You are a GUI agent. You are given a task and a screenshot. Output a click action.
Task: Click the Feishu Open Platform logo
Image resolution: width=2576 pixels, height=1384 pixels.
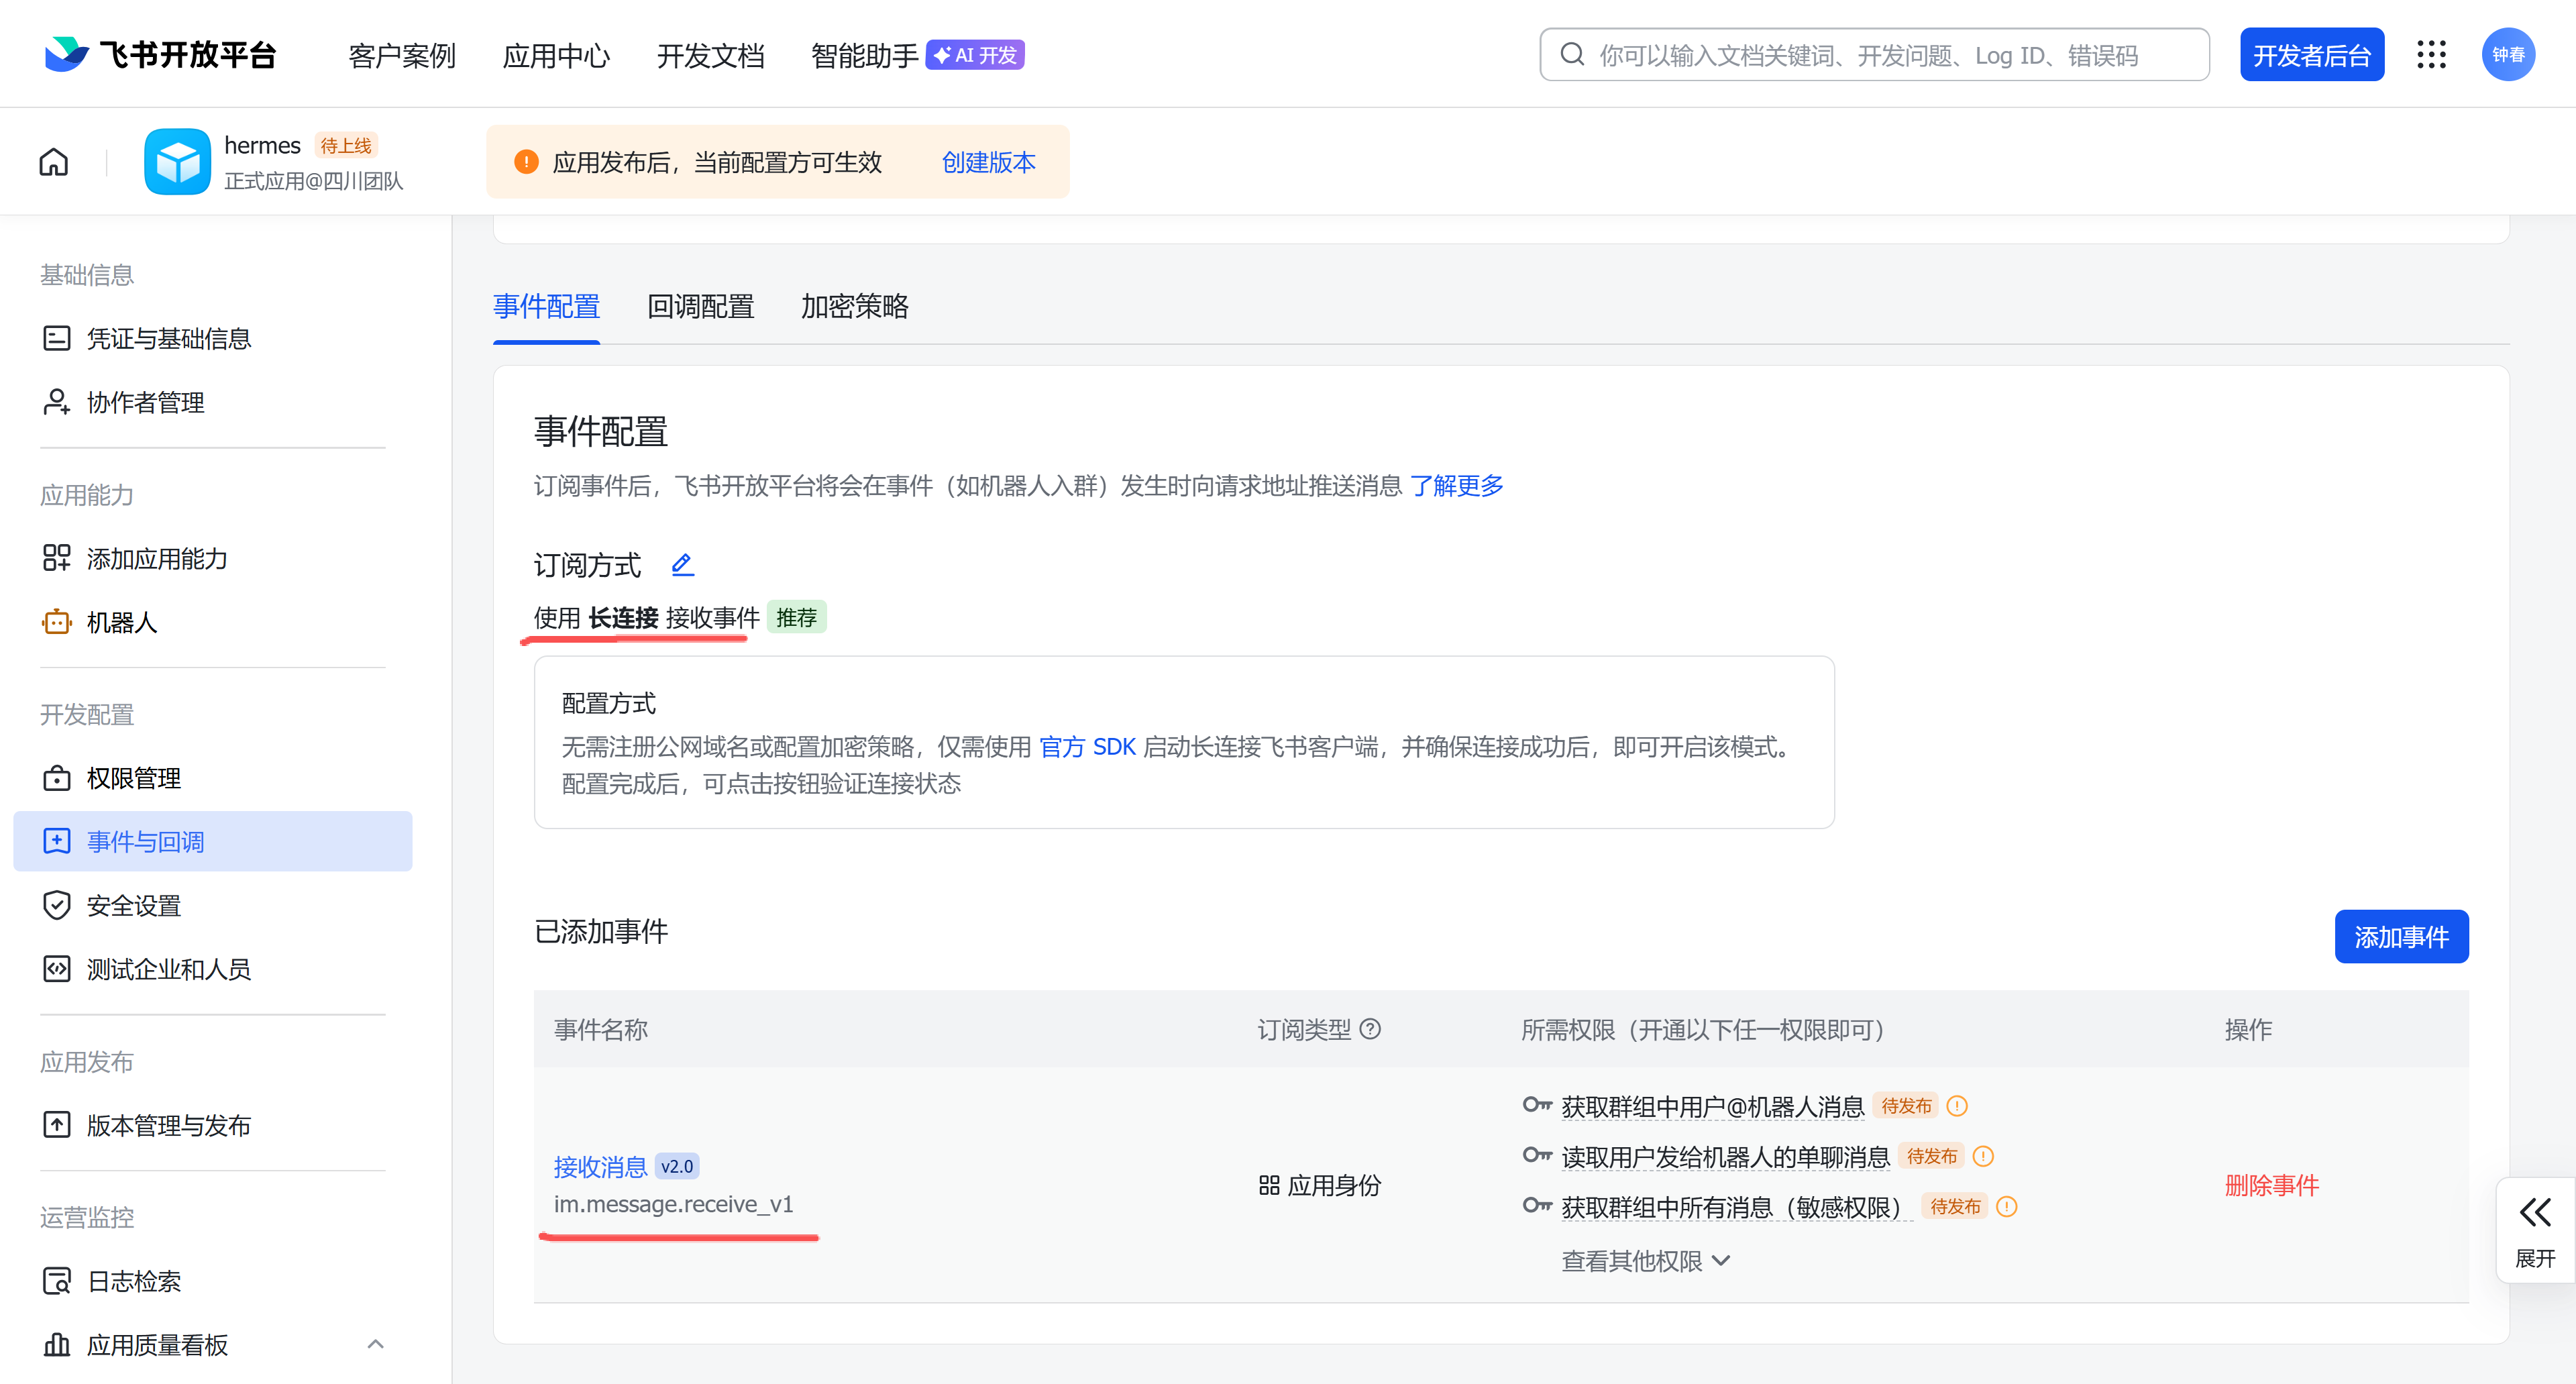[x=161, y=55]
